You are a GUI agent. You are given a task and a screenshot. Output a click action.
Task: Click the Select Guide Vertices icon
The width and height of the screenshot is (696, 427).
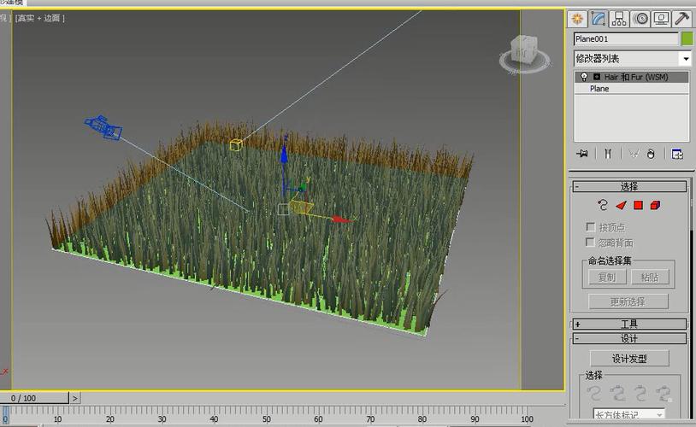tap(640, 393)
